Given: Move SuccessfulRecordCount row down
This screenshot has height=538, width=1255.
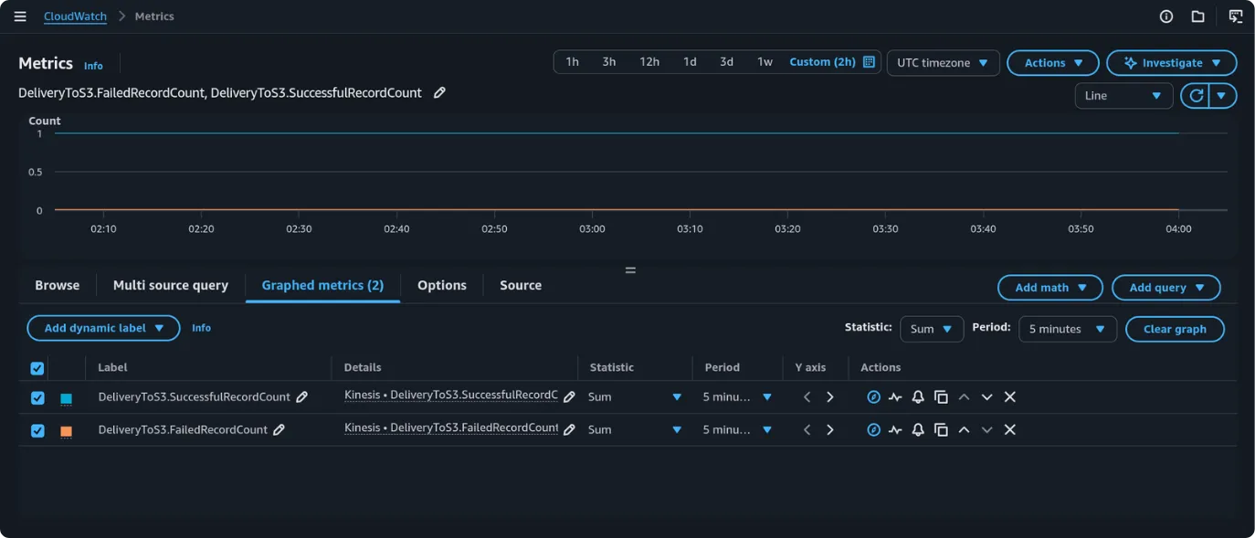Looking at the screenshot, I should (986, 396).
